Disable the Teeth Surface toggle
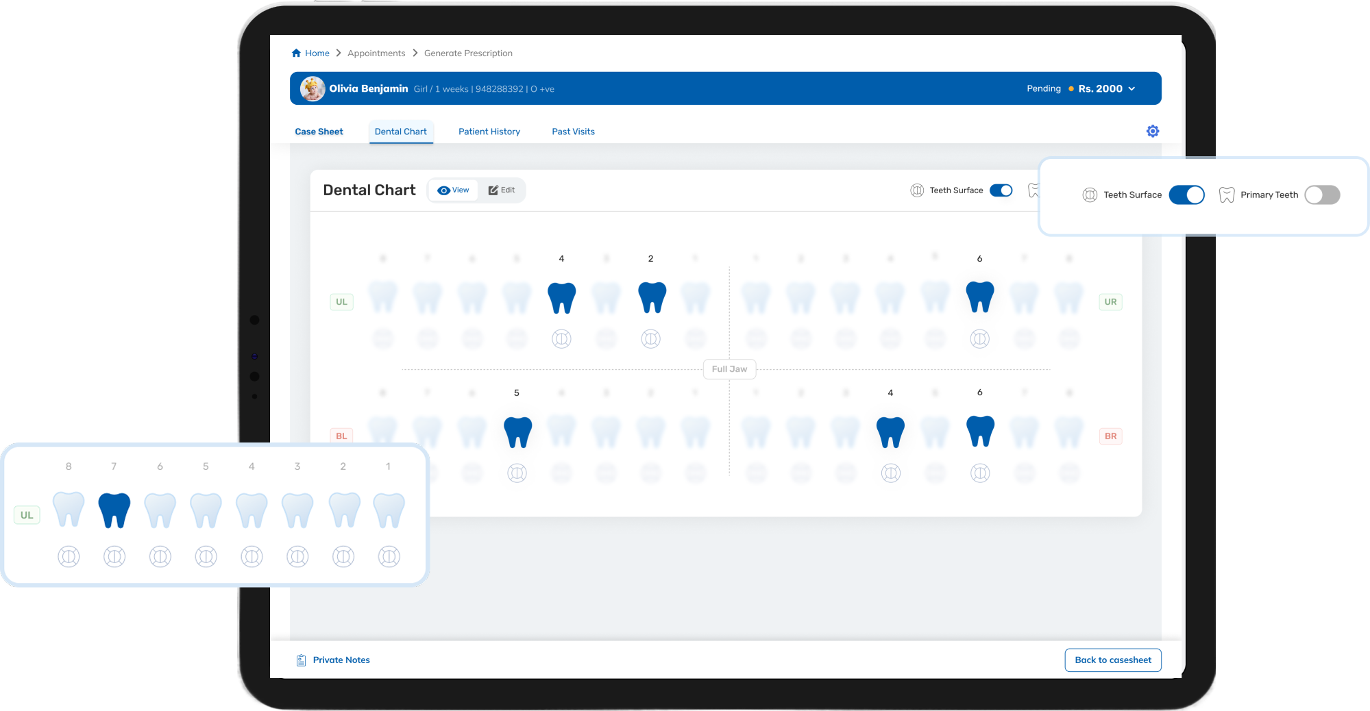This screenshot has height=711, width=1370. (x=1187, y=195)
